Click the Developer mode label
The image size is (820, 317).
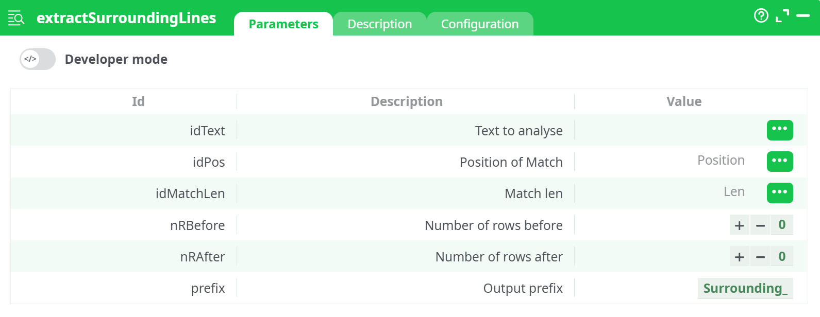tap(116, 59)
